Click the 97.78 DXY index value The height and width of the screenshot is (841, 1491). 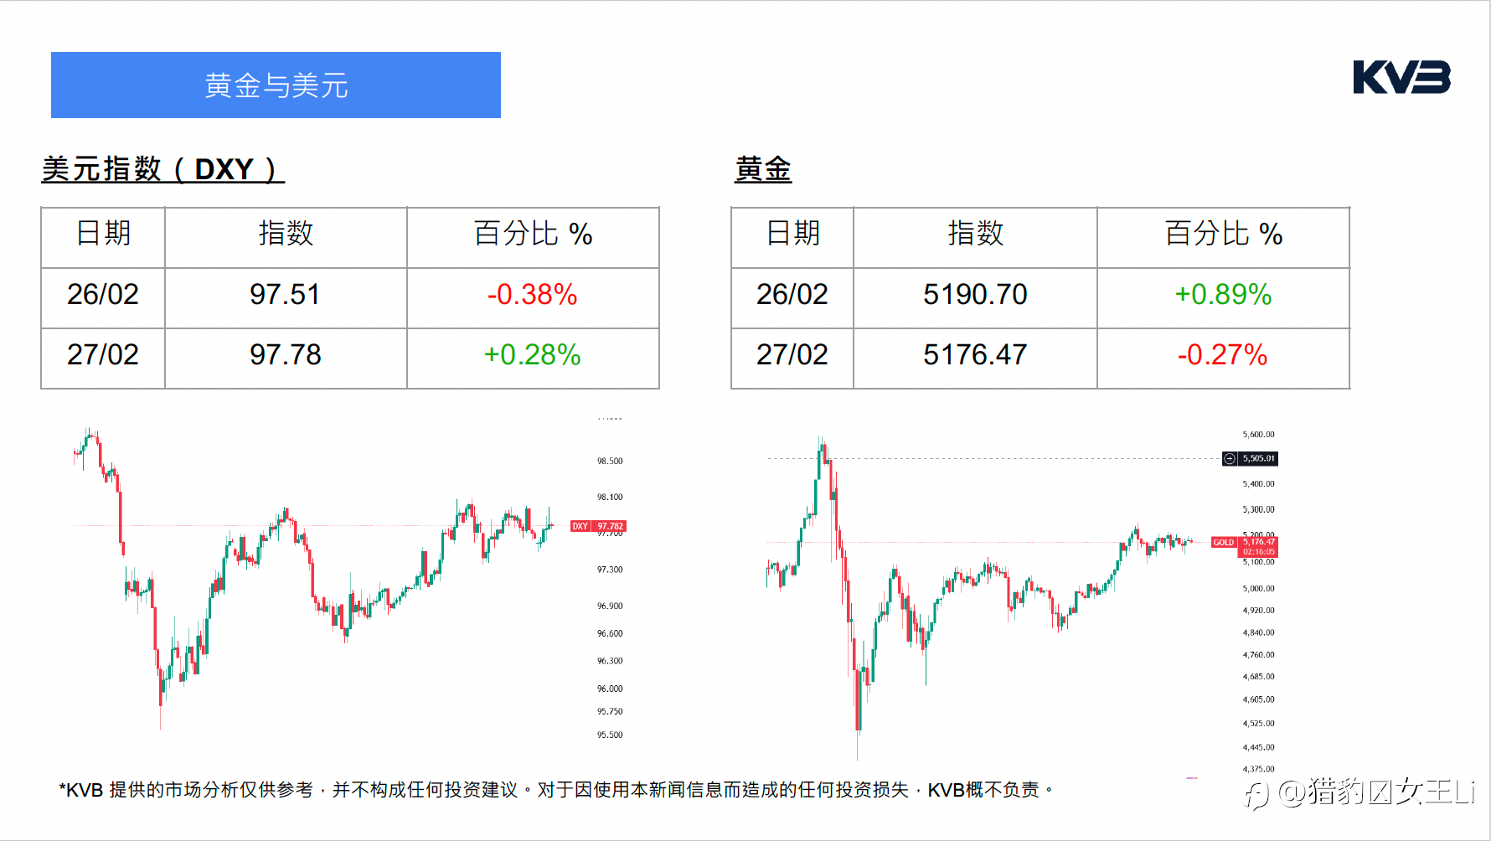(x=286, y=355)
